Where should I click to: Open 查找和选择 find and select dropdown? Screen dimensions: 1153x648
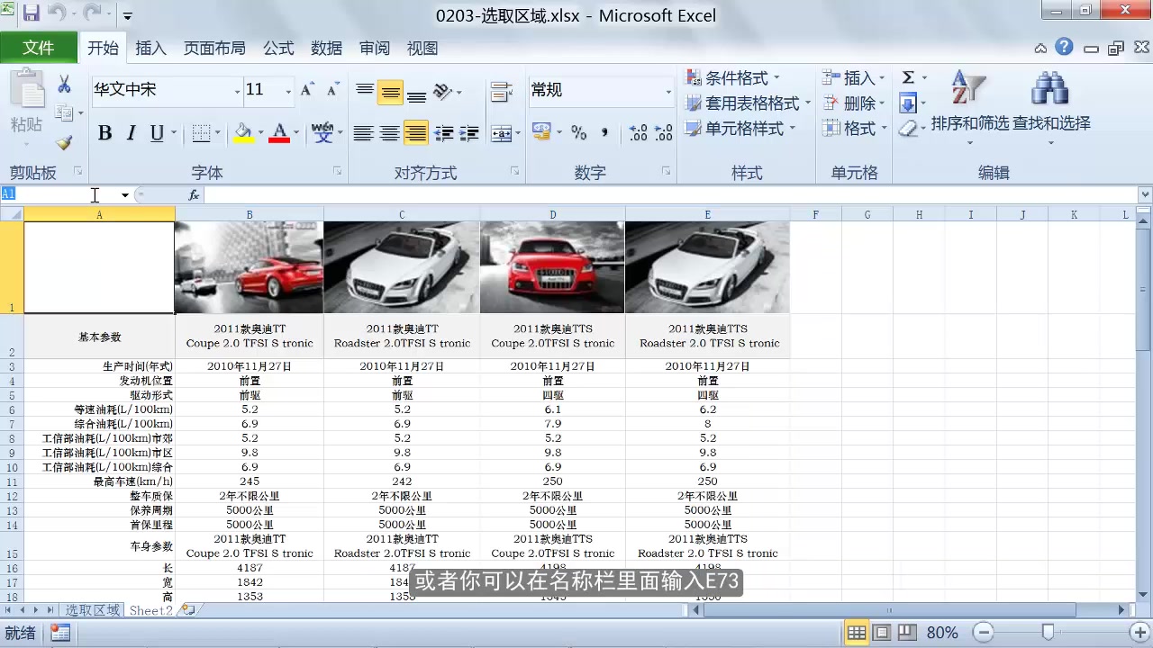click(x=1051, y=108)
